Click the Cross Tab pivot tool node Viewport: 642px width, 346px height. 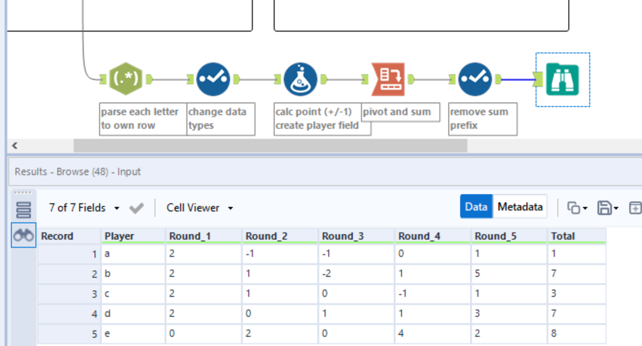point(388,79)
